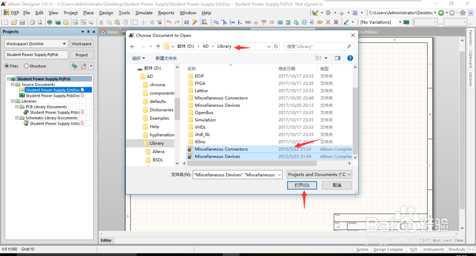Image resolution: width=476 pixels, height=256 pixels.
Task: Open the Workspace1.DsnWrk dropdown
Action: [x=64, y=44]
